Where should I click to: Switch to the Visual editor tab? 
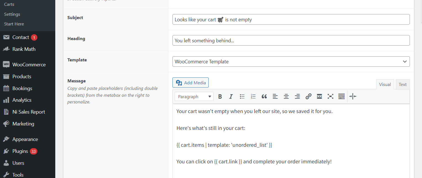coord(385,84)
